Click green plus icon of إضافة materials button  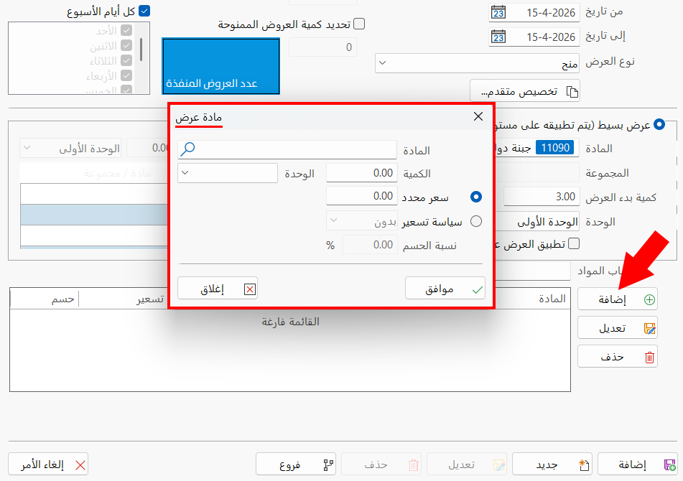[649, 299]
